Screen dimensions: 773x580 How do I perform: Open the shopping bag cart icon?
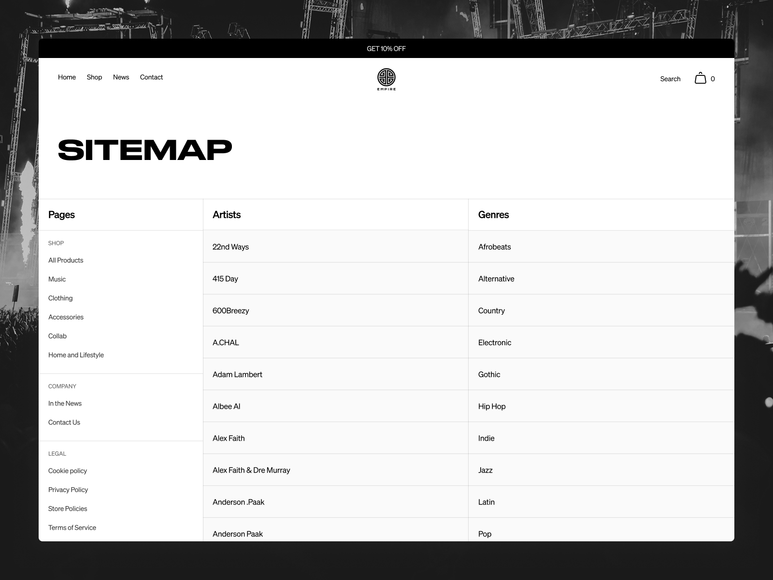click(700, 78)
